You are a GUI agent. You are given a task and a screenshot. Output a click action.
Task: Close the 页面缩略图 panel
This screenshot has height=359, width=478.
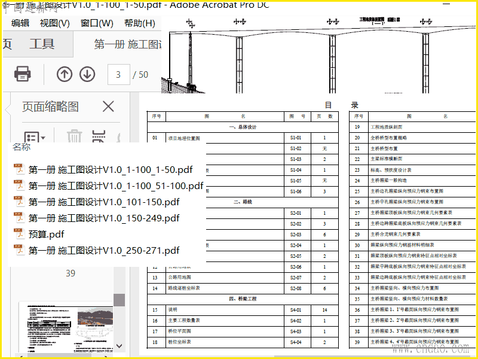(108, 107)
